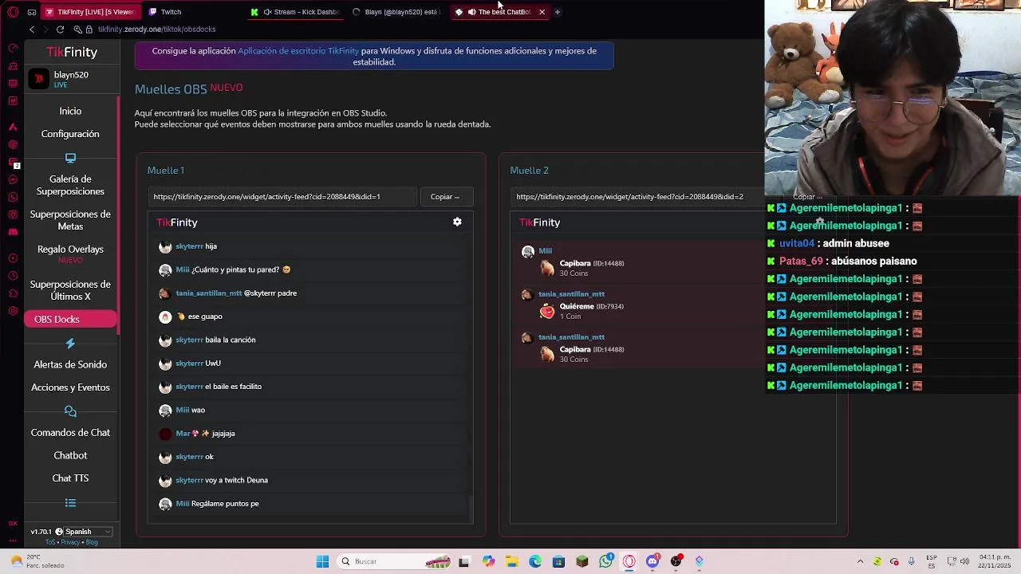Open Windows Start menu
This screenshot has height=574, width=1021.
click(x=322, y=561)
